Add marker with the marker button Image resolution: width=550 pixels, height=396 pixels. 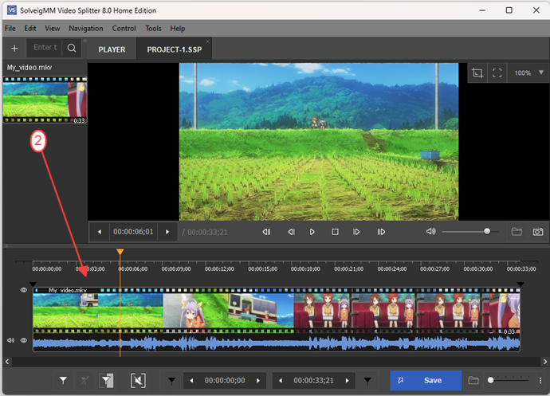(x=63, y=380)
